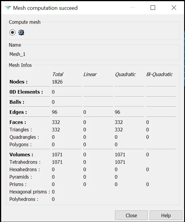
Task: Click the Linear column header
Action: [90, 74]
